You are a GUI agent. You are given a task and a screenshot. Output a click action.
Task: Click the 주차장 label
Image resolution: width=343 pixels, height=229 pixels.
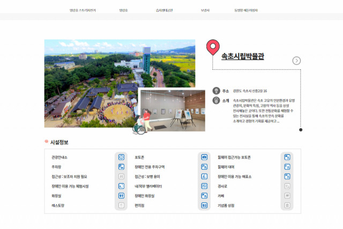pos(56,167)
